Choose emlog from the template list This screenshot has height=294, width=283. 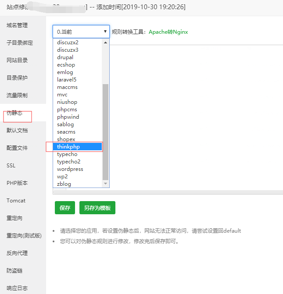coord(77,72)
